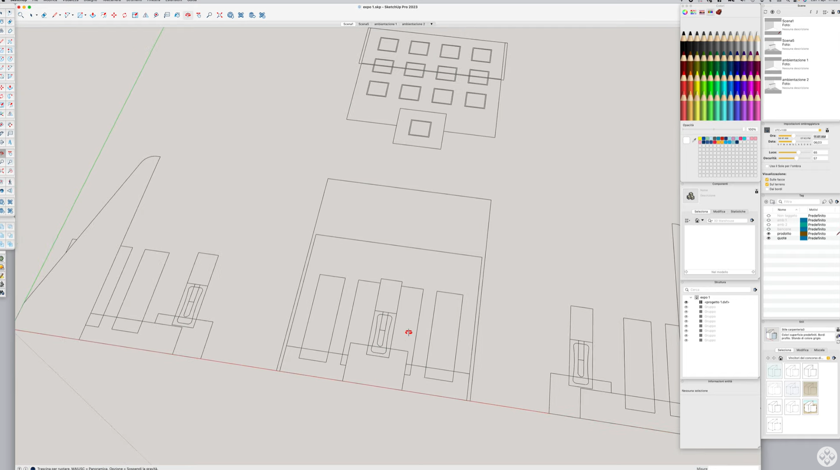Select the Eraser tool in top toolbar
The width and height of the screenshot is (840, 470).
click(44, 15)
